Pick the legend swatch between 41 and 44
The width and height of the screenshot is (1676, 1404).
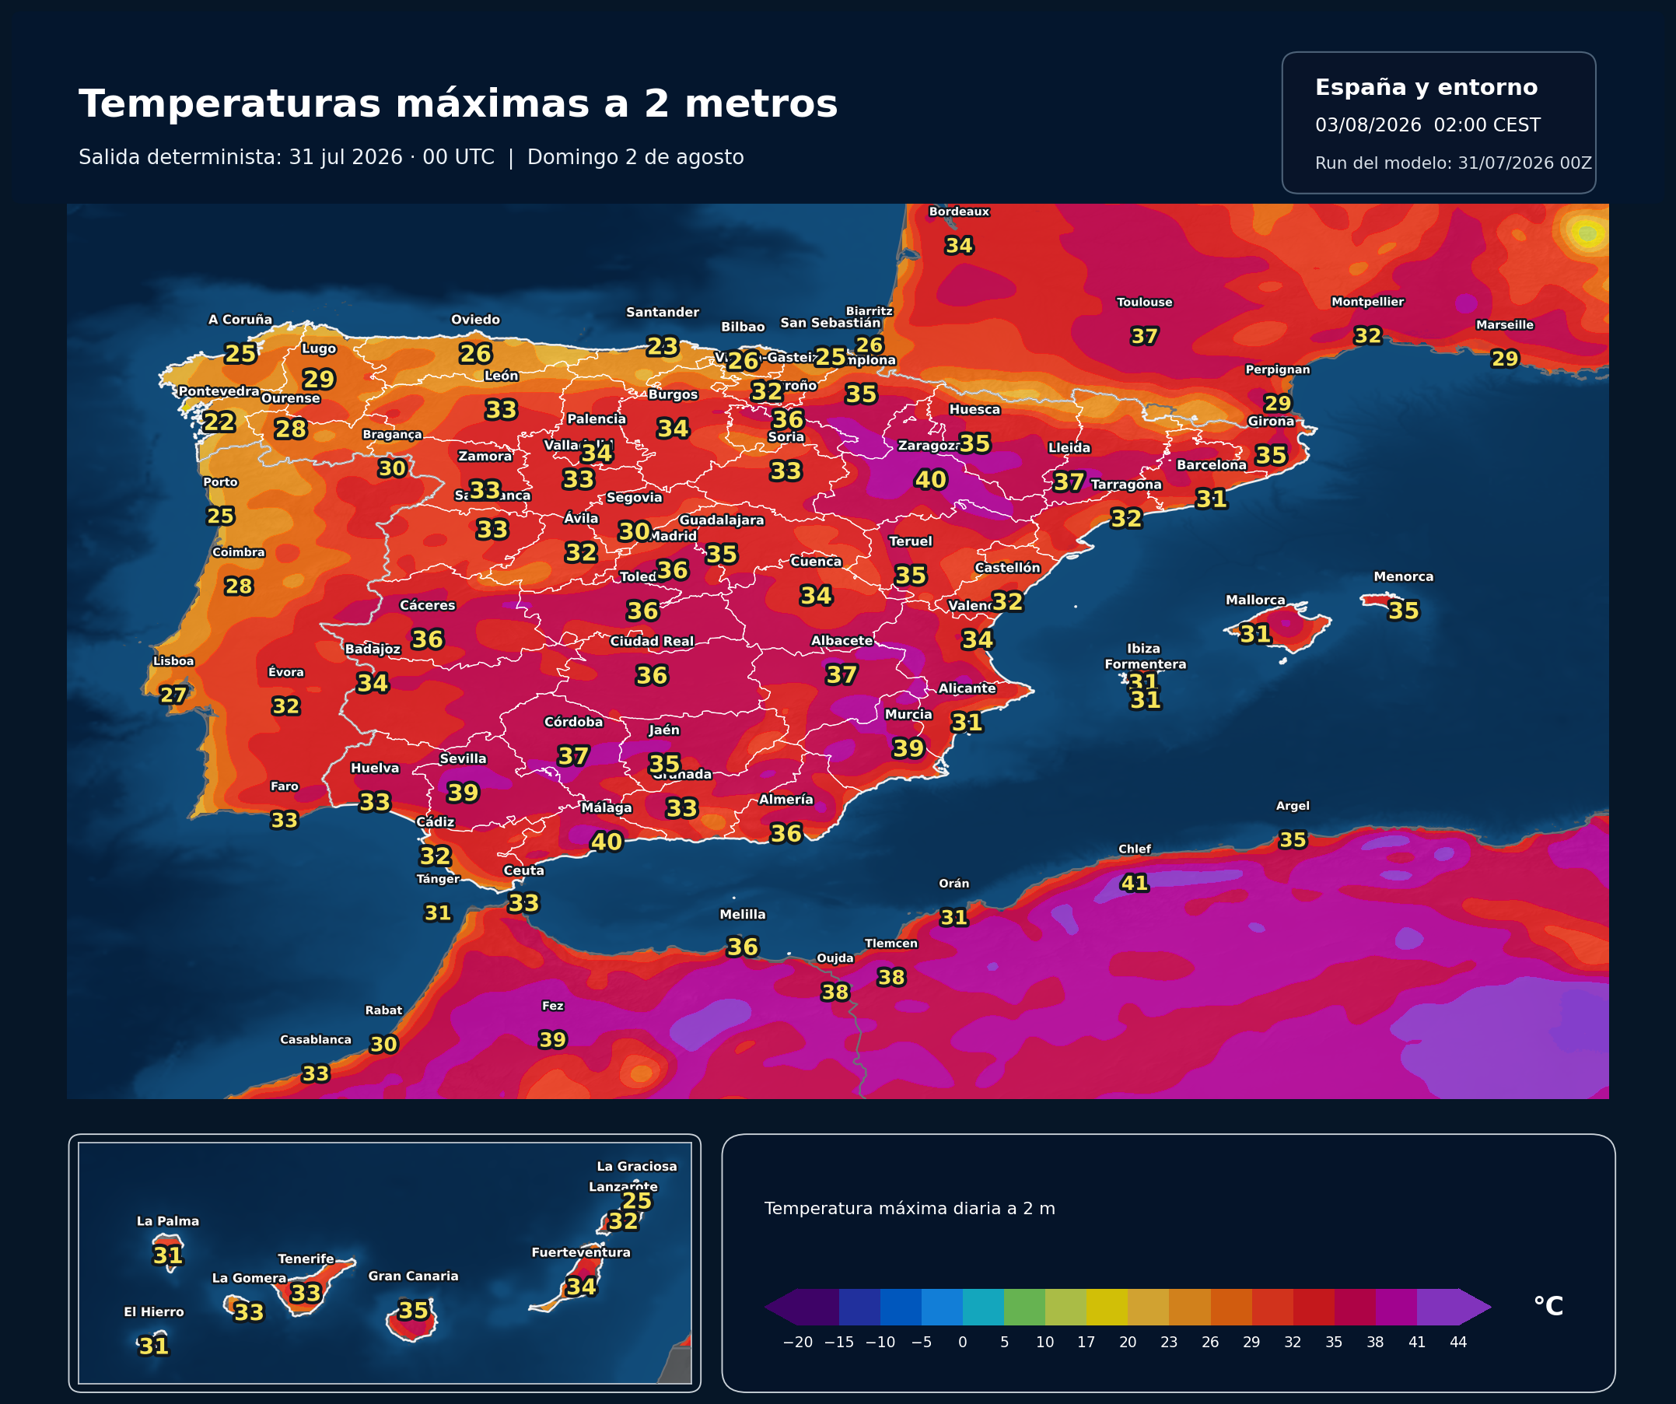click(x=1437, y=1307)
